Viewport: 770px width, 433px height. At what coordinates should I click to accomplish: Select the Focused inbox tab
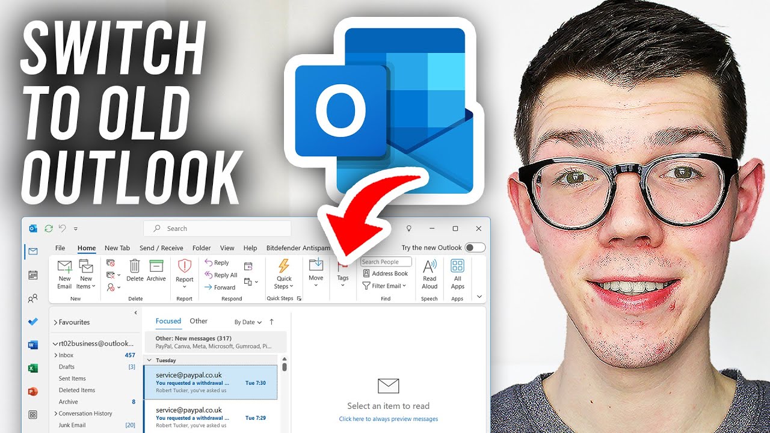click(168, 321)
